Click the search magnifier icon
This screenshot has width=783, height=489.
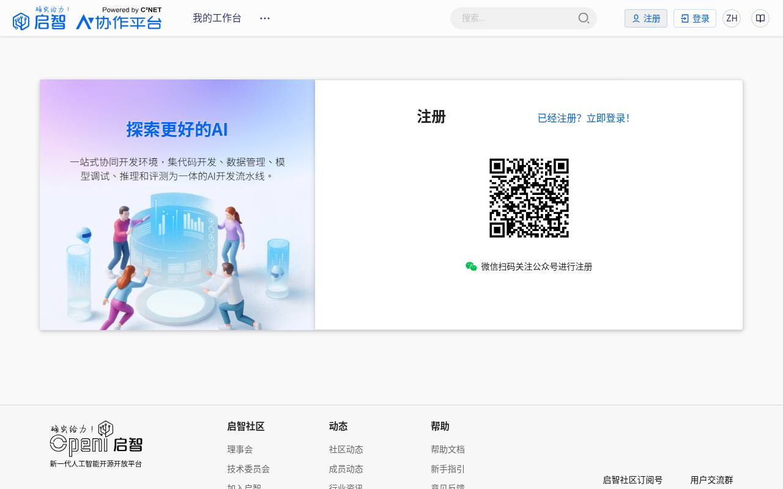(x=584, y=18)
